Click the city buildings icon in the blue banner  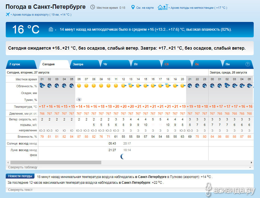click(51, 29)
